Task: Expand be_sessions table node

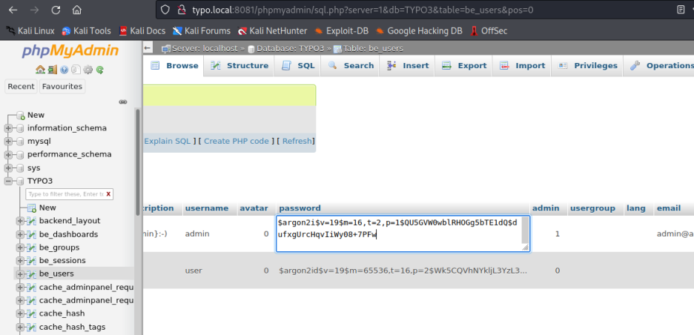Action: click(20, 261)
